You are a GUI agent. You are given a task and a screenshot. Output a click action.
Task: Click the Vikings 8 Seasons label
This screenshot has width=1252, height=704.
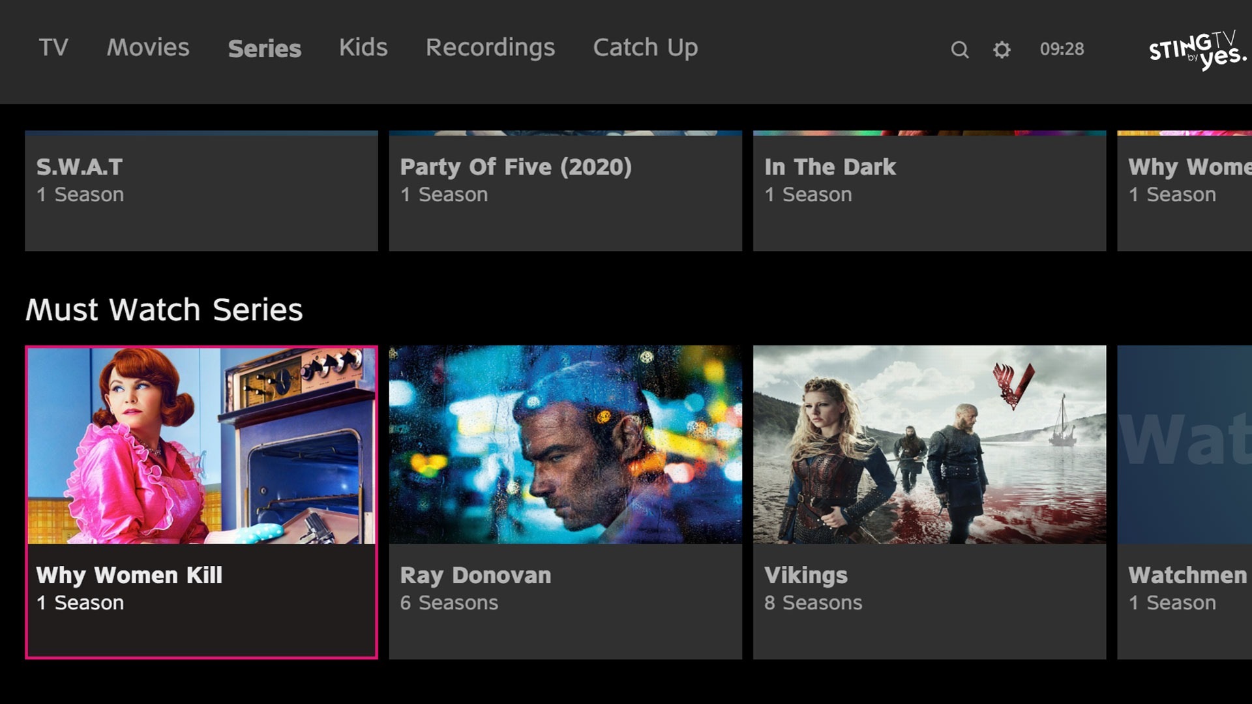point(813,603)
